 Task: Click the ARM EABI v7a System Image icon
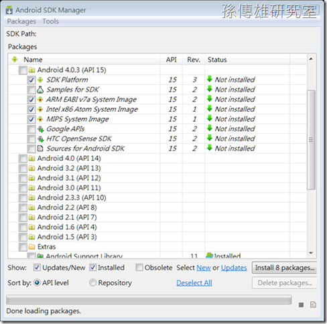40,99
